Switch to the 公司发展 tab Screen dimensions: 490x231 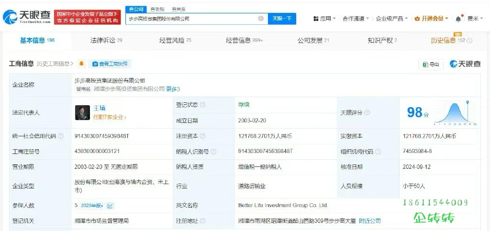[x=313, y=40]
